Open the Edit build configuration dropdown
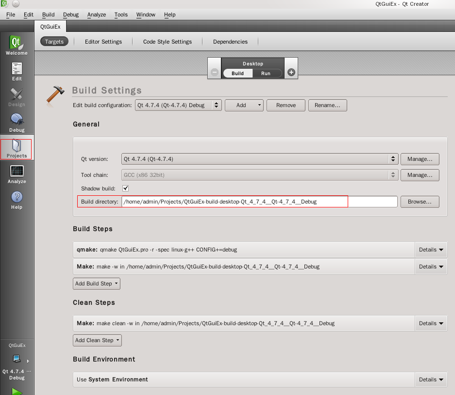This screenshot has width=455, height=395. [178, 105]
